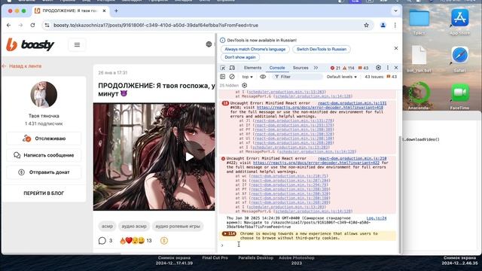This screenshot has width=482, height=271.
Task: Open the top context dropdown
Action: coord(248,77)
